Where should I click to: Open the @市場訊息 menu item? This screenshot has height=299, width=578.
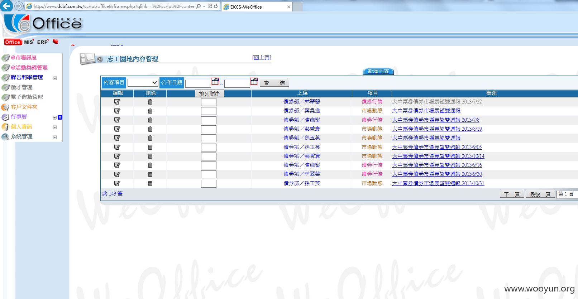(x=24, y=58)
